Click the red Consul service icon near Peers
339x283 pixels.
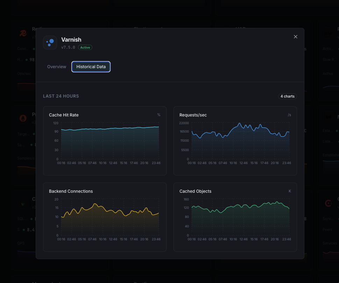tap(328, 203)
